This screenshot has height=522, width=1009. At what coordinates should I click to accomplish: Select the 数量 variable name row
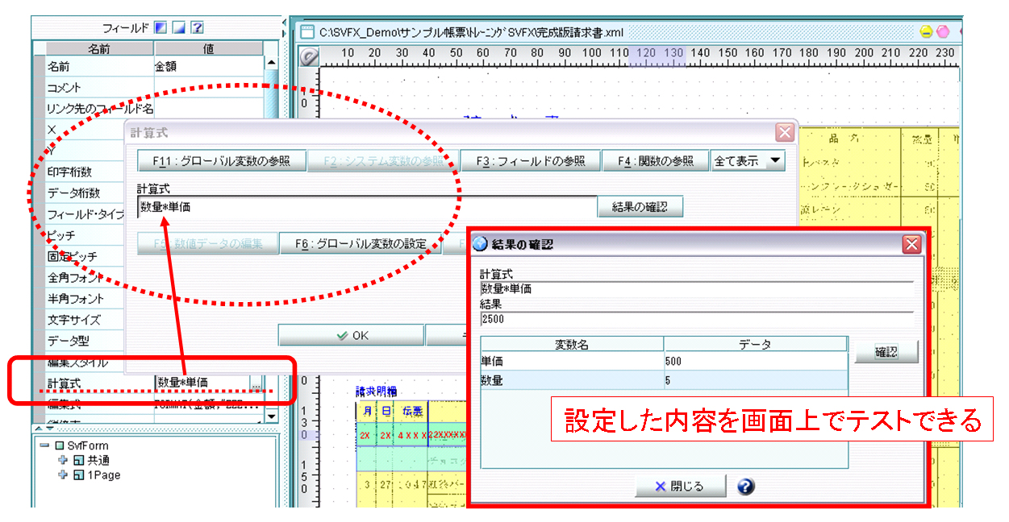coord(572,380)
